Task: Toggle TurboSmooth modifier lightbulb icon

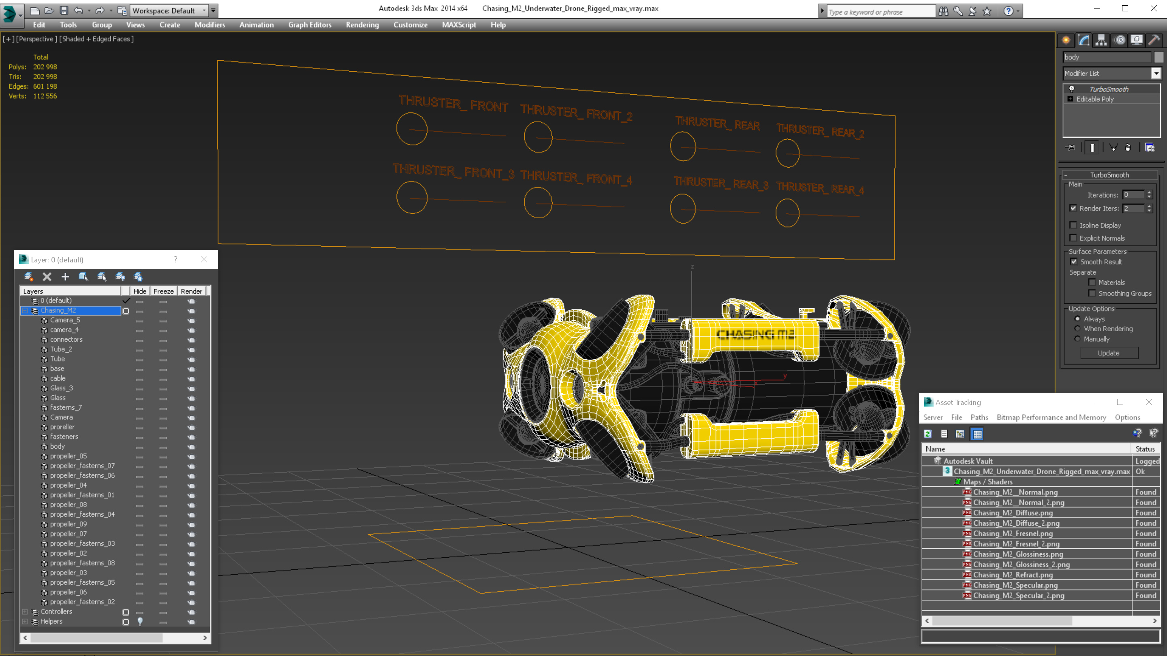Action: point(1072,89)
